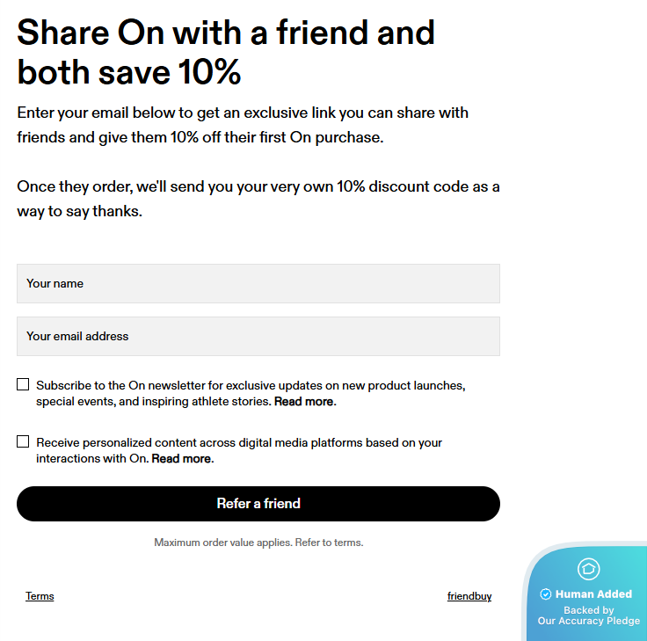Follow the friendbuy link

(469, 596)
